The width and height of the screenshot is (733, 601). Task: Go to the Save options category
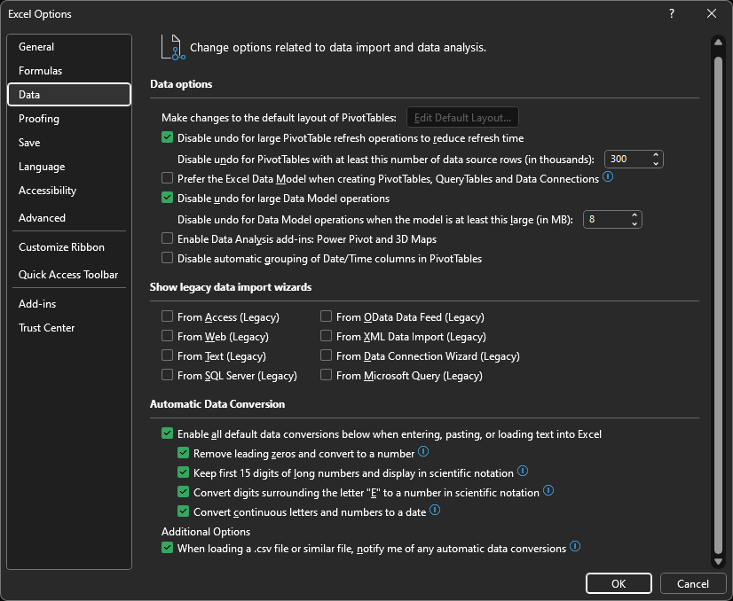[x=69, y=143]
